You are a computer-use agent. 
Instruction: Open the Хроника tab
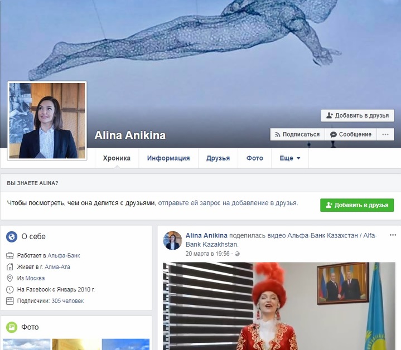click(x=117, y=158)
